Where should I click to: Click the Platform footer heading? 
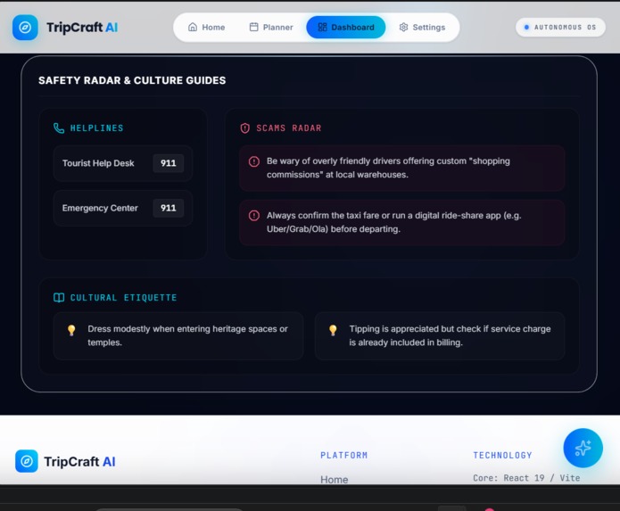tap(344, 456)
